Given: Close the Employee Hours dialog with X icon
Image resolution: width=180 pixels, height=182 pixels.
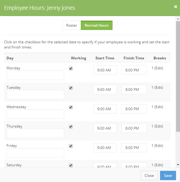Looking at the screenshot, I should click(x=175, y=7).
